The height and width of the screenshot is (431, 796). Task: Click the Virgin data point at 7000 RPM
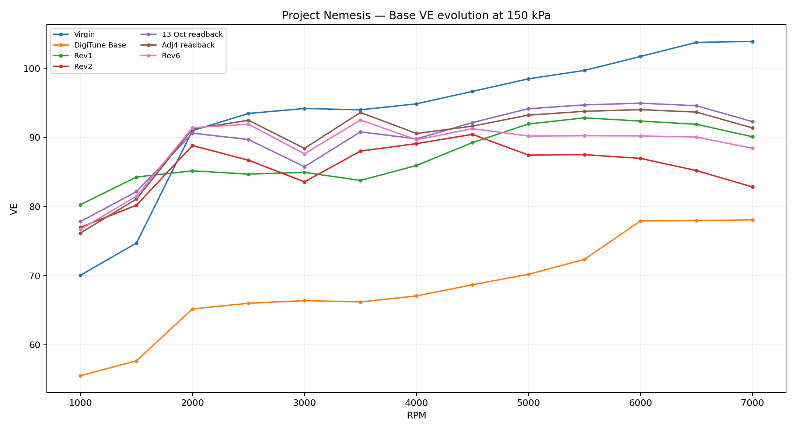coord(753,42)
